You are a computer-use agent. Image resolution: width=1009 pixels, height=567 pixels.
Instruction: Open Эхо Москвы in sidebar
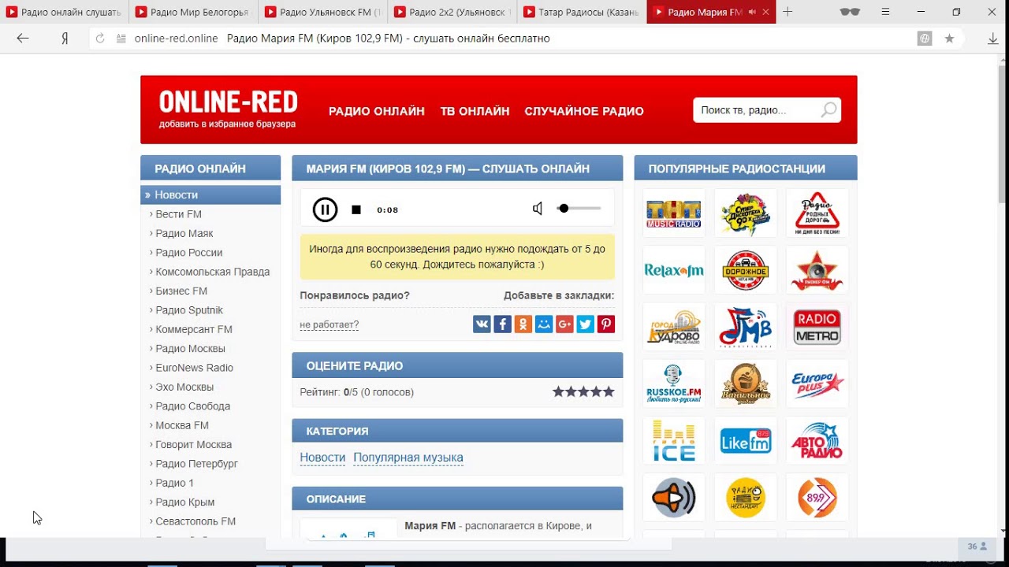184,387
